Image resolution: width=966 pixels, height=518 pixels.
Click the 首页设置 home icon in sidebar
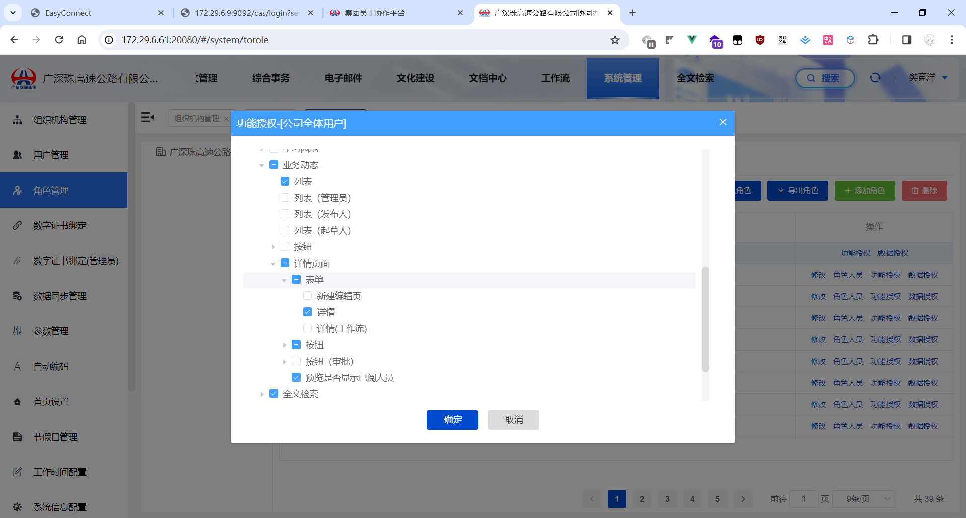17,401
